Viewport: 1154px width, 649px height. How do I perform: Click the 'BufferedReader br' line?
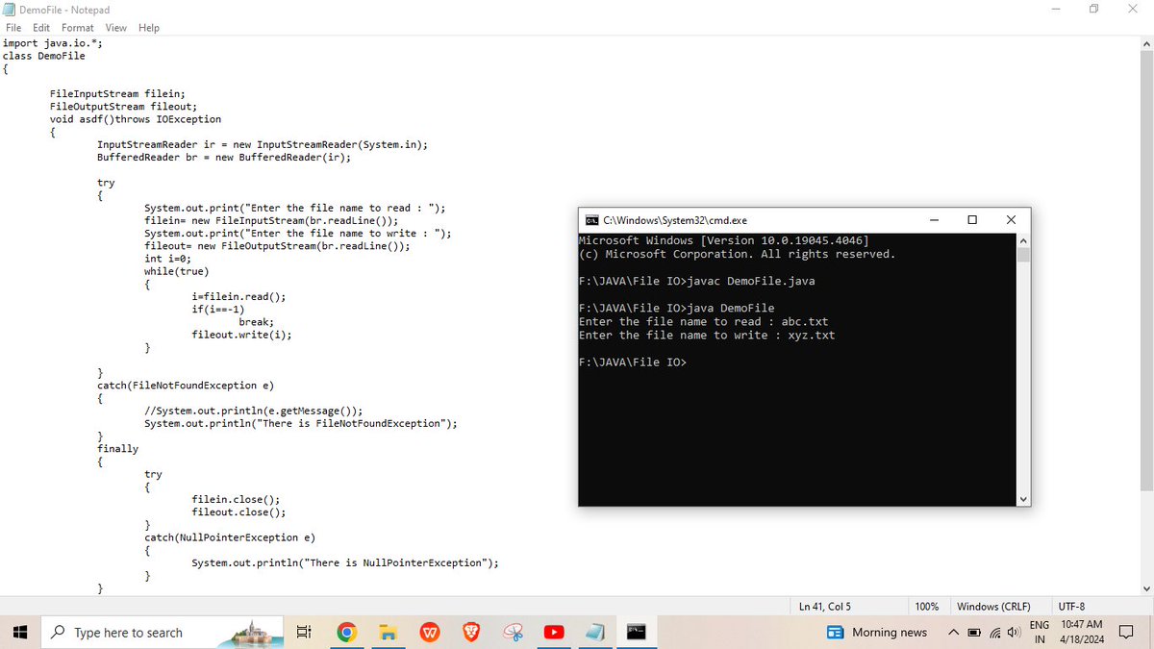(x=224, y=157)
